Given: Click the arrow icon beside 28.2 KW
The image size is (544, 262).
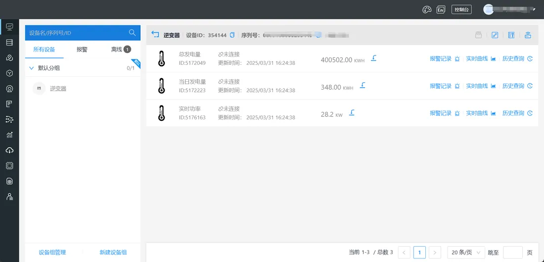Looking at the screenshot, I should tap(352, 112).
